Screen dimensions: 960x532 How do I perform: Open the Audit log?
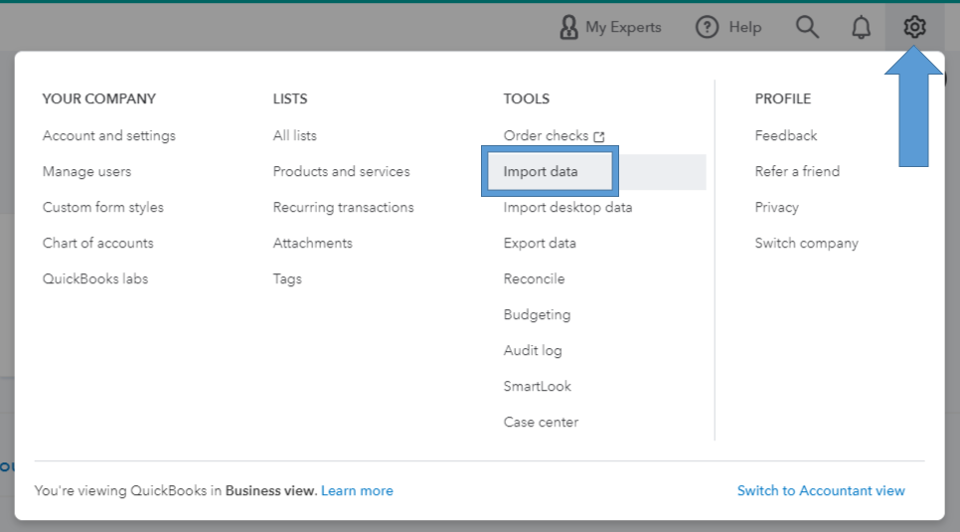click(x=533, y=351)
